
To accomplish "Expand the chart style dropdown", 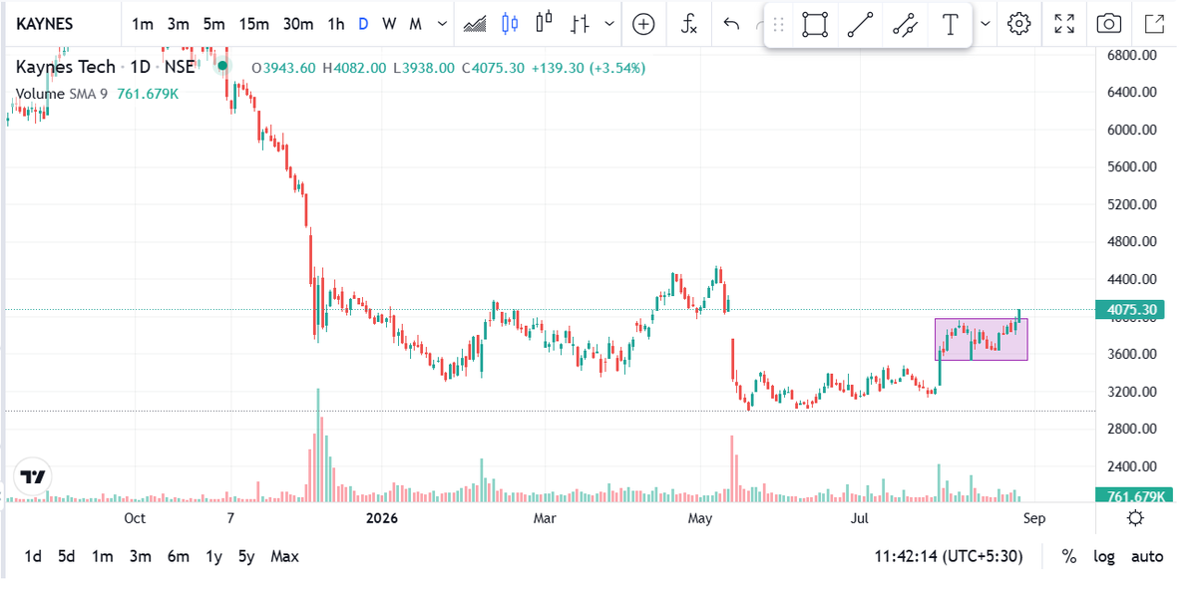I will pos(609,24).
